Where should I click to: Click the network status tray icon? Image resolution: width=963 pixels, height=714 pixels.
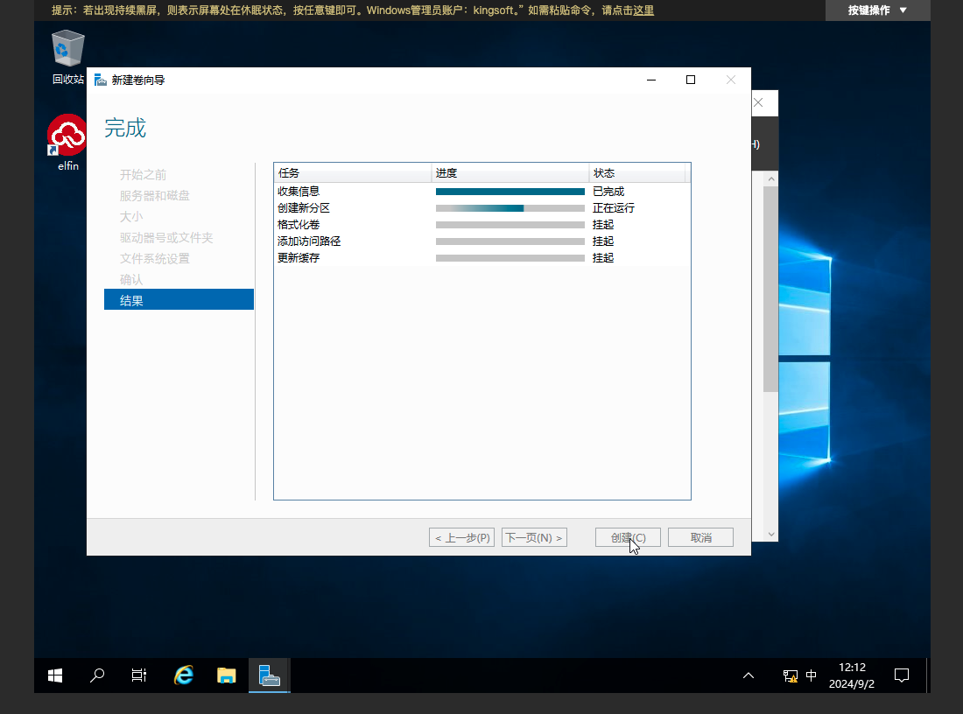(790, 675)
